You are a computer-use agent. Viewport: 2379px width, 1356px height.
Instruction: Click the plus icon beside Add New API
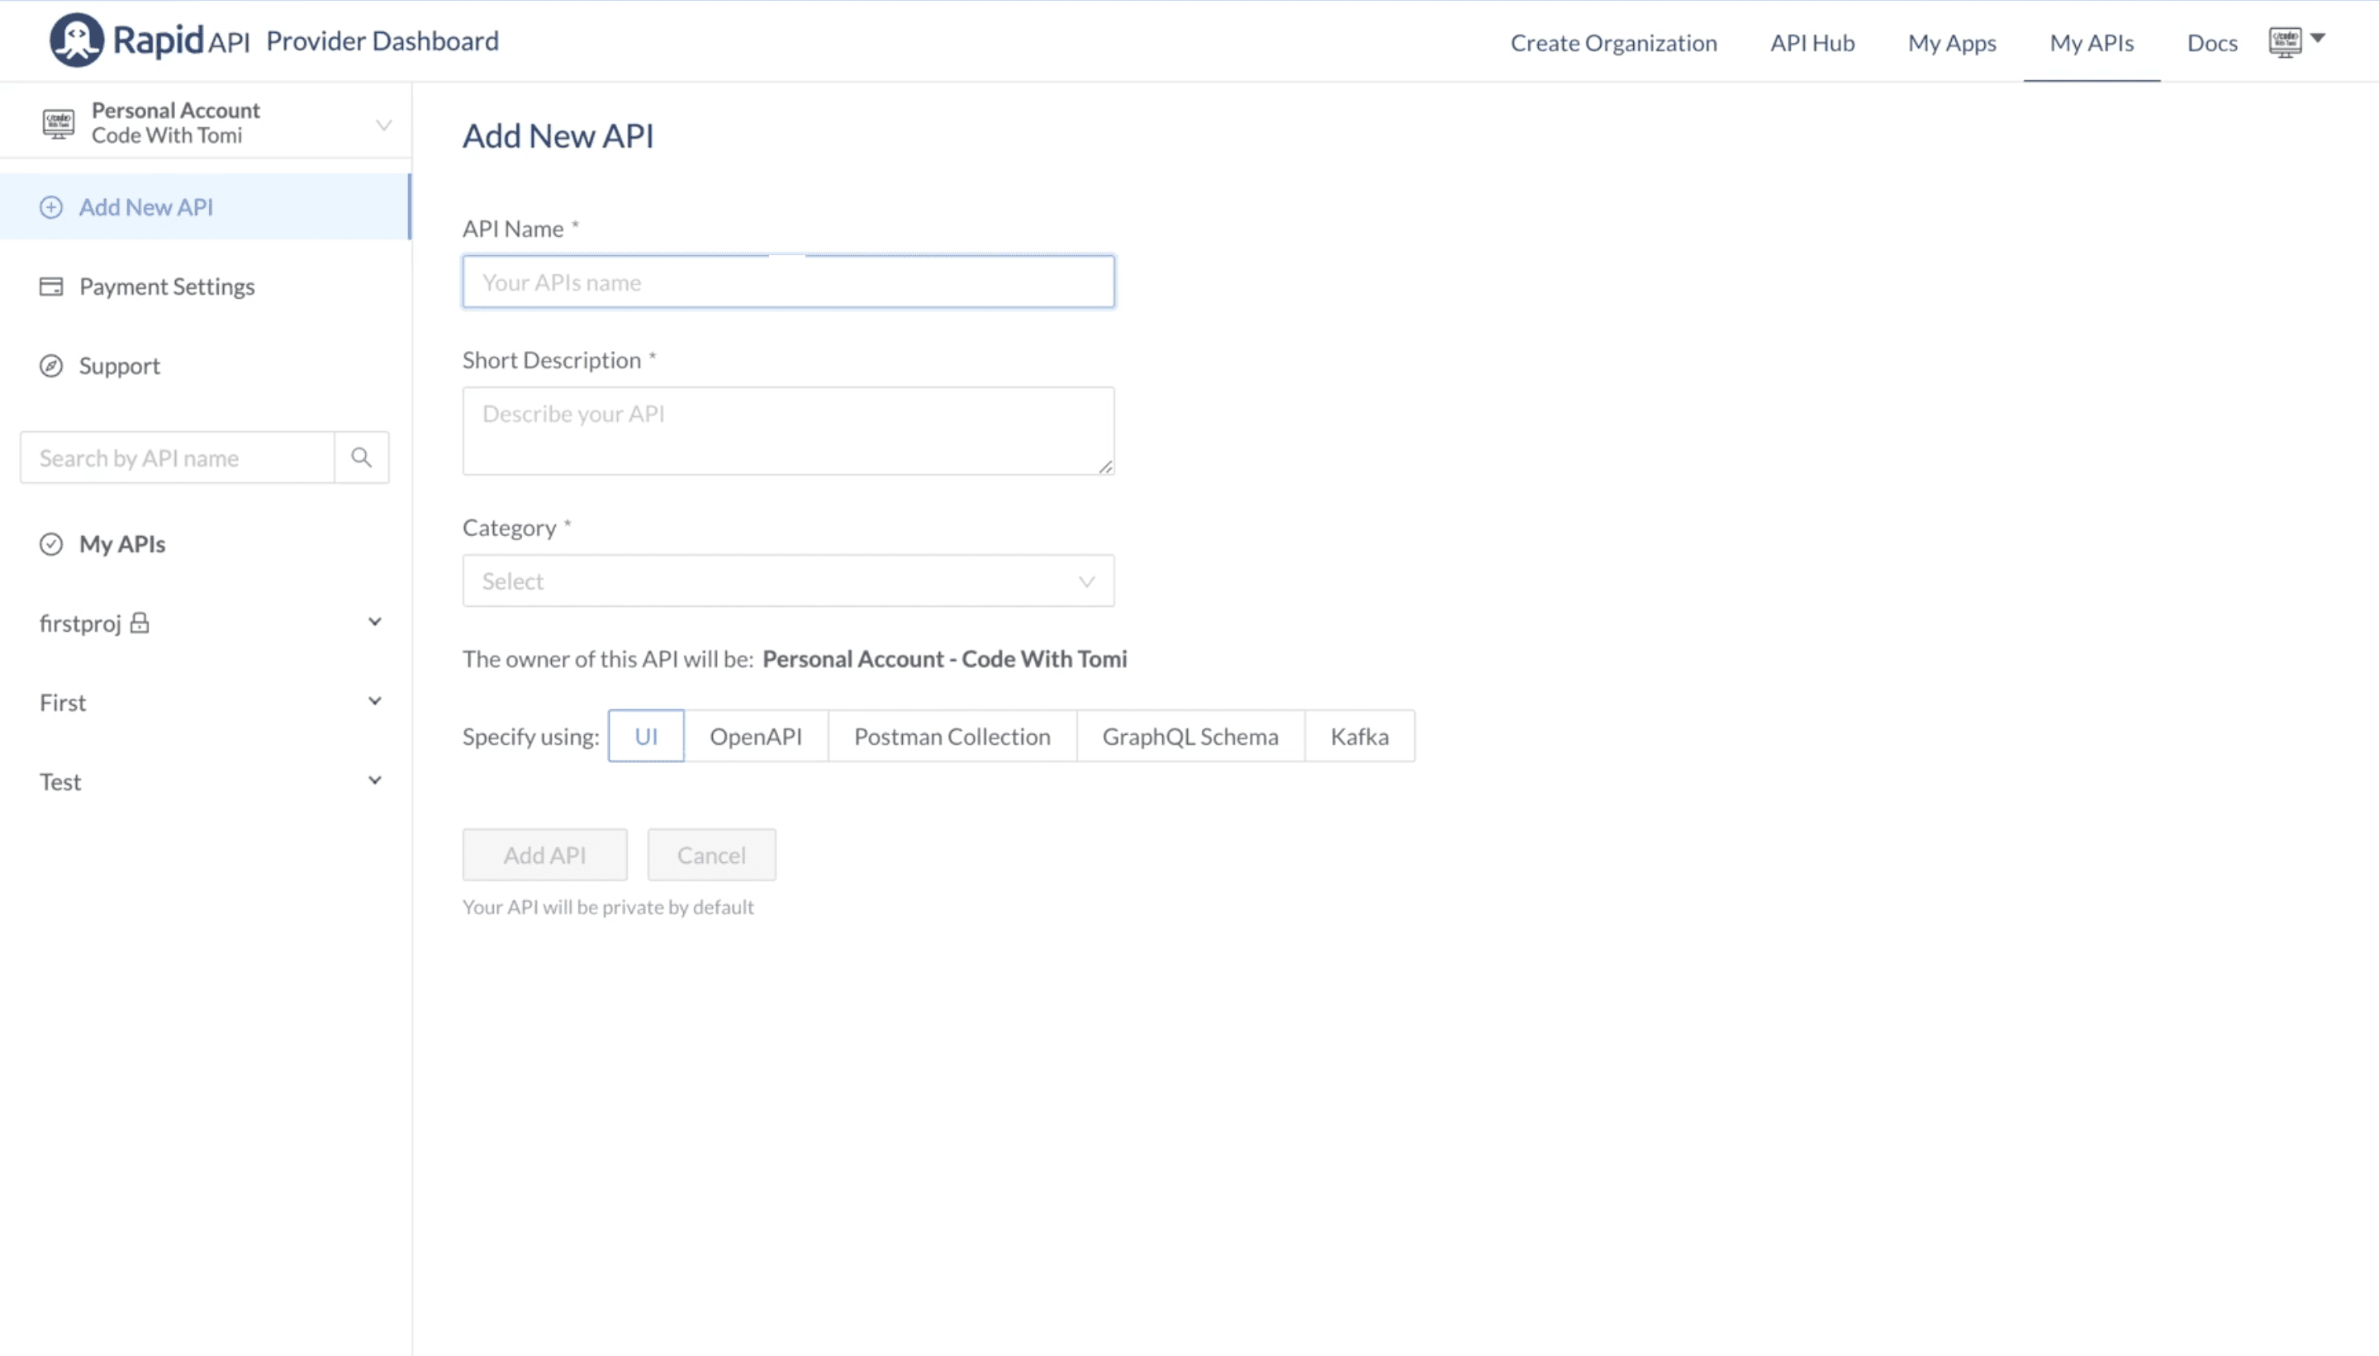[x=51, y=206]
